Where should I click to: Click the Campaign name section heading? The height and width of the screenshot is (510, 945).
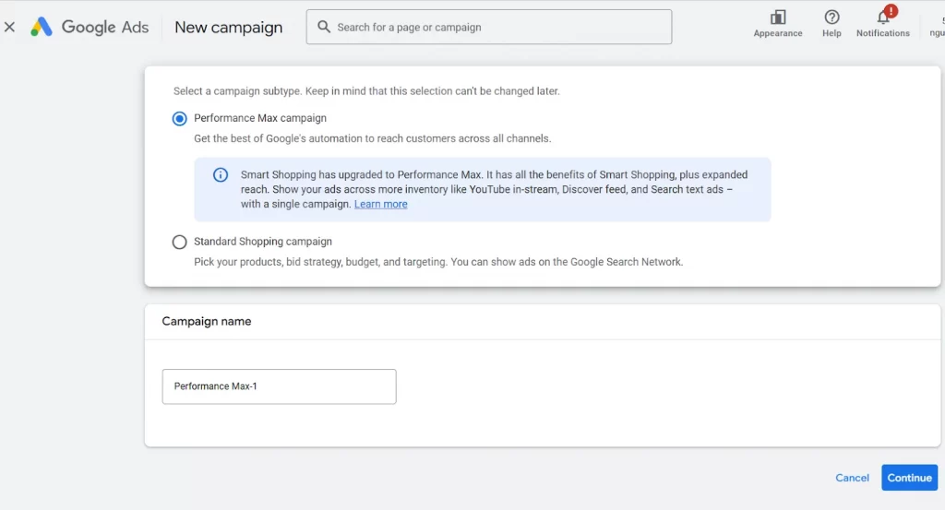(x=207, y=322)
